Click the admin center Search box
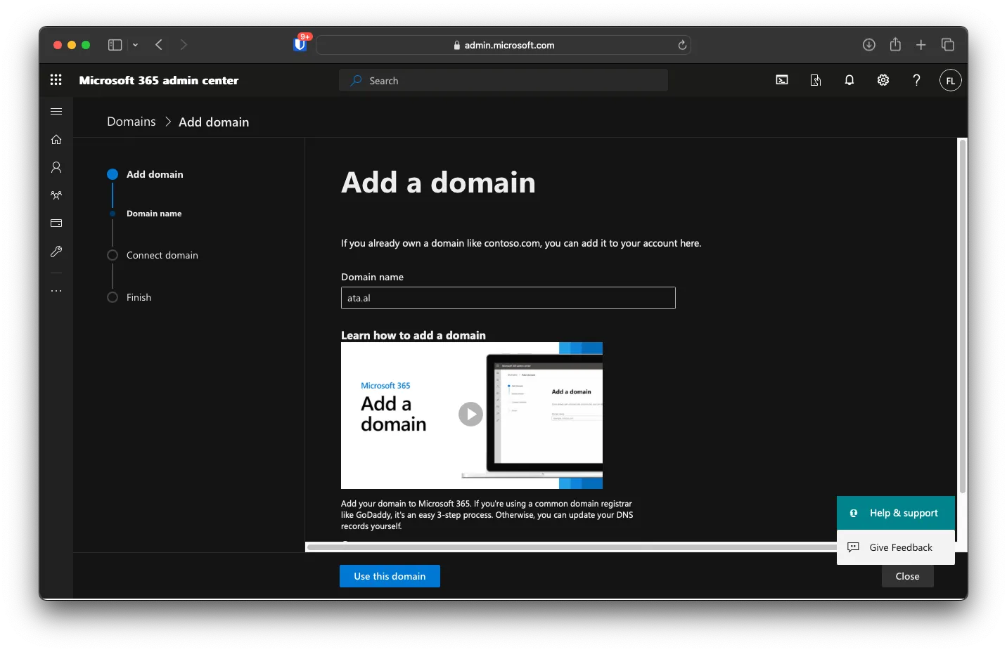Image resolution: width=1007 pixels, height=652 pixels. 503,80
